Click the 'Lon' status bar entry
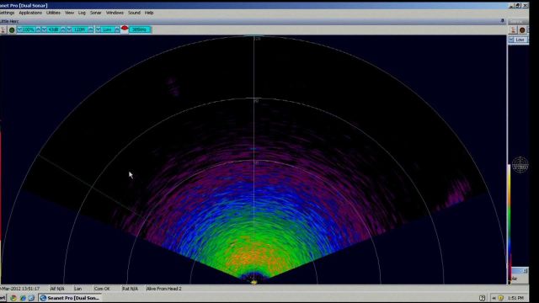This screenshot has height=303, width=539. 78,289
